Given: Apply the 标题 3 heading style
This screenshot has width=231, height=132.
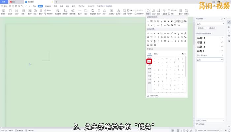Looking at the screenshot, I should tap(202, 47).
